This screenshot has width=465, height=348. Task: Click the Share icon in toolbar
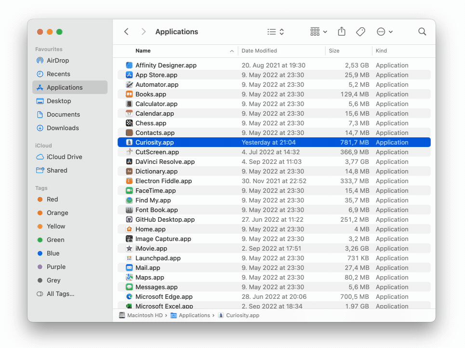tap(342, 32)
